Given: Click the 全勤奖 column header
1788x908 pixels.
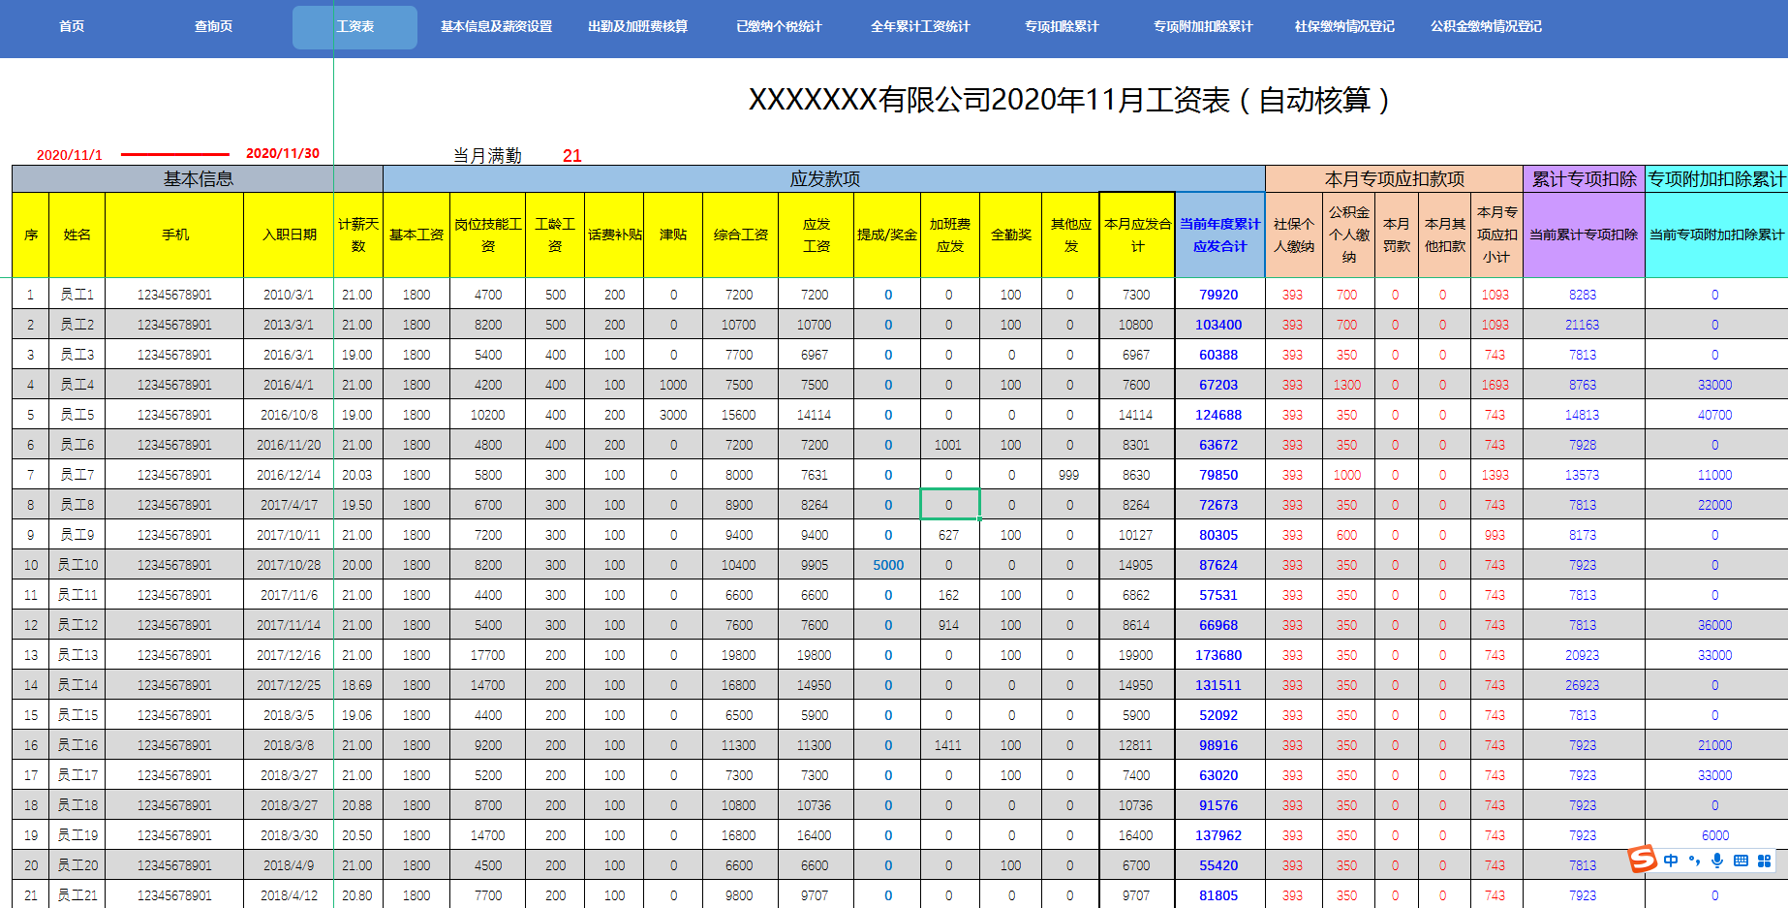Looking at the screenshot, I should pos(1011,235).
